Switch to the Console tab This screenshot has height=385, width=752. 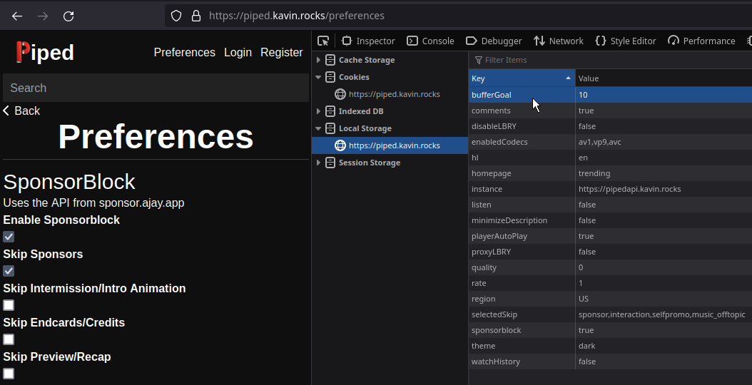pos(430,41)
